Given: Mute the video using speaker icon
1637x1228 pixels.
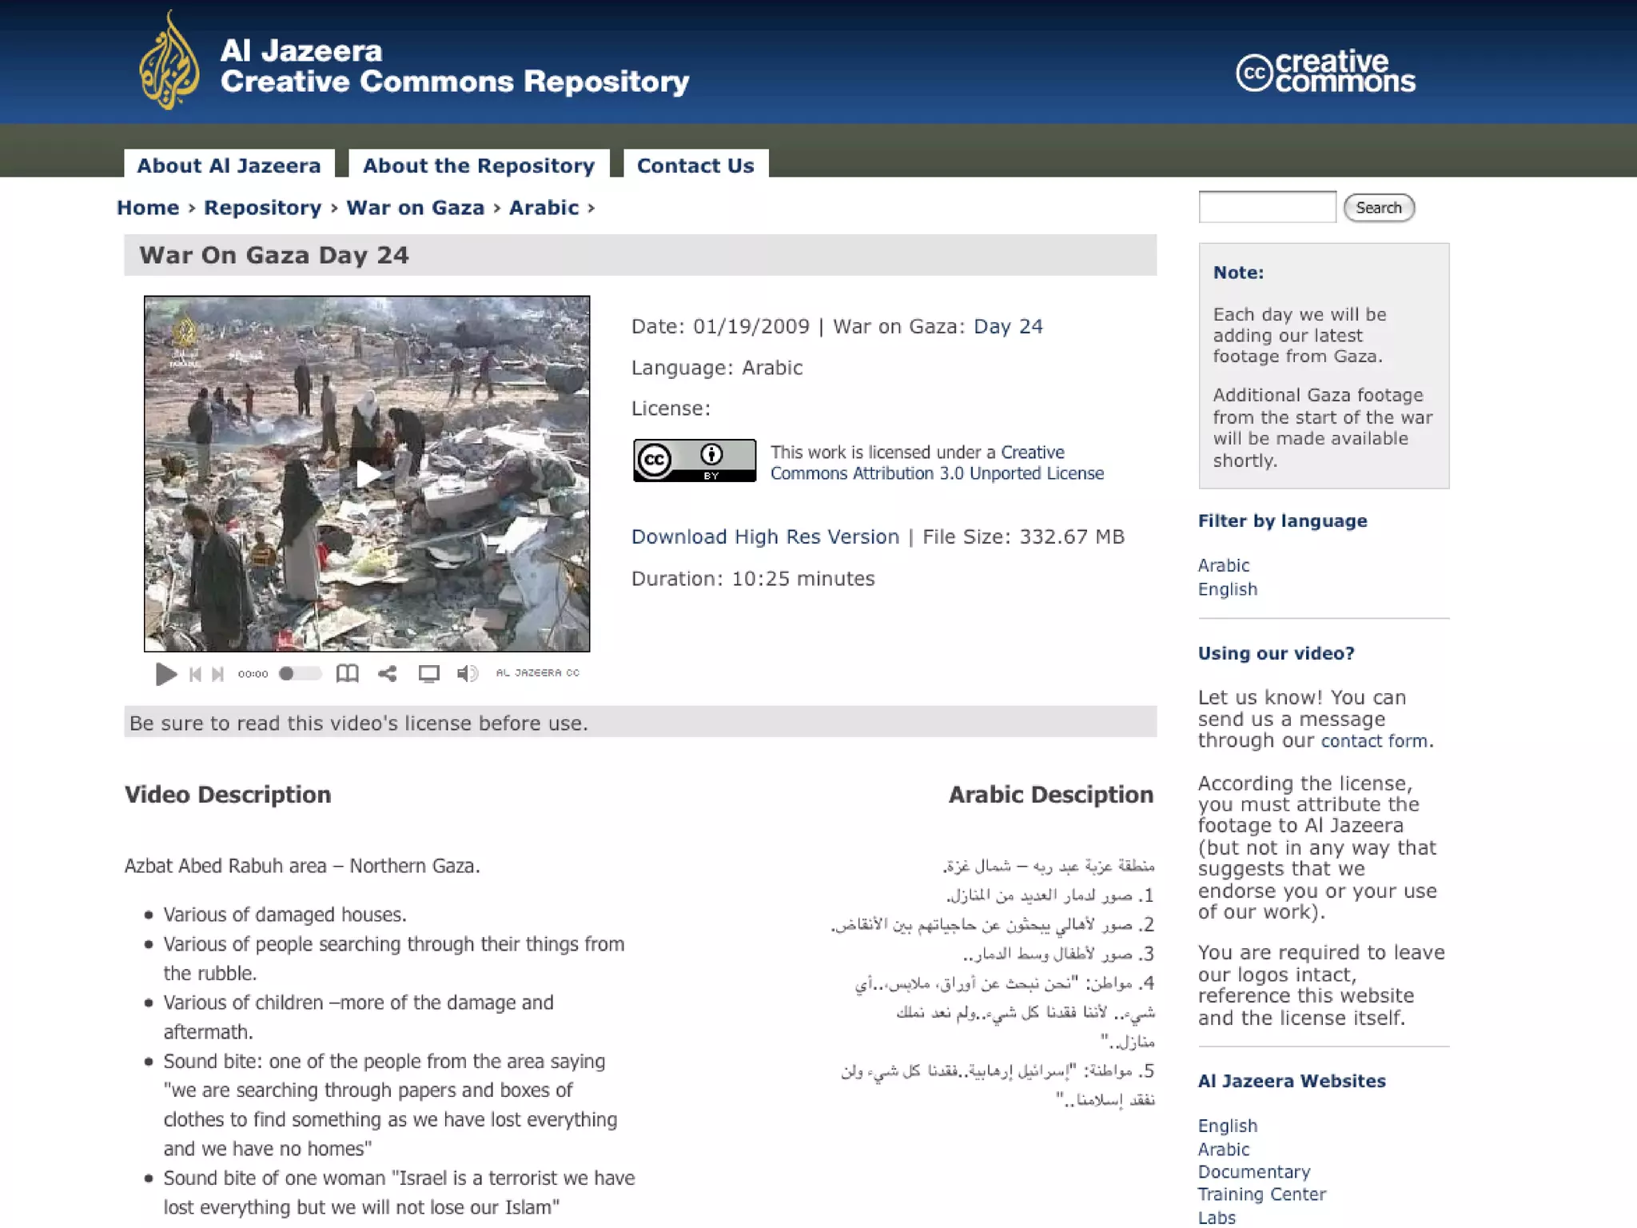Looking at the screenshot, I should 467,674.
